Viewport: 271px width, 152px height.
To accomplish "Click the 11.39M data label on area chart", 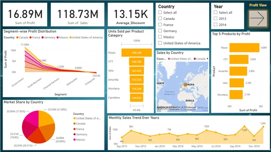I will tap(25, 45).
